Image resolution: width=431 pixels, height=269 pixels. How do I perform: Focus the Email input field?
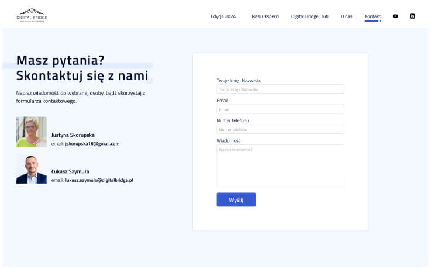[280, 109]
